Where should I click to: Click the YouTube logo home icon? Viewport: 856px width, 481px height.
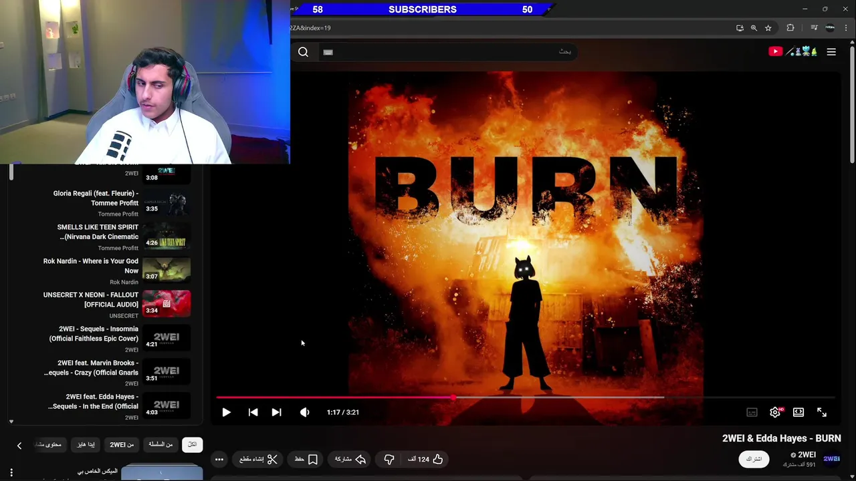(x=793, y=51)
